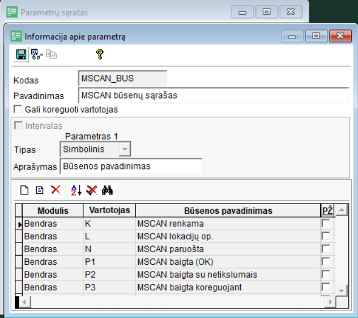Click the preview icon with glasses
Screen dimensions: 358x318
(x=37, y=54)
